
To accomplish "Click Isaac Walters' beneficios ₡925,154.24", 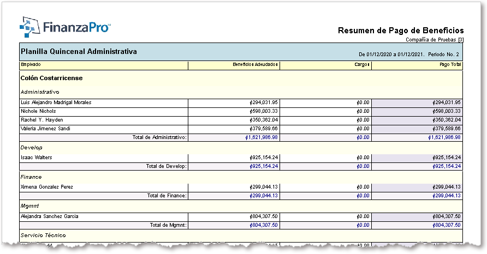I will click(x=264, y=157).
